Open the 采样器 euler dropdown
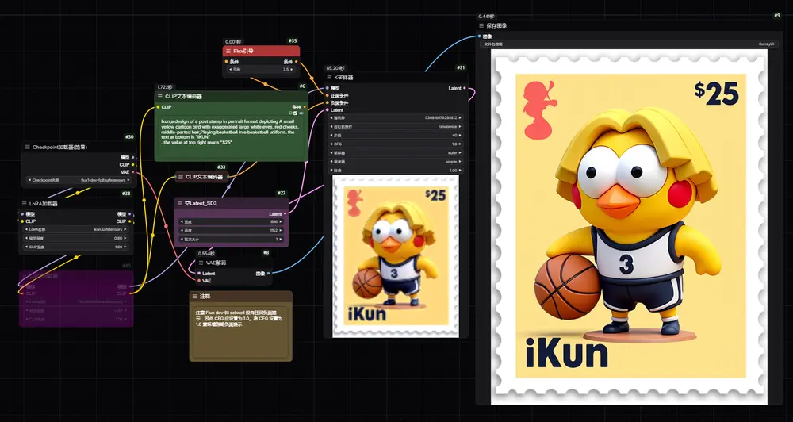The image size is (793, 422). point(397,152)
